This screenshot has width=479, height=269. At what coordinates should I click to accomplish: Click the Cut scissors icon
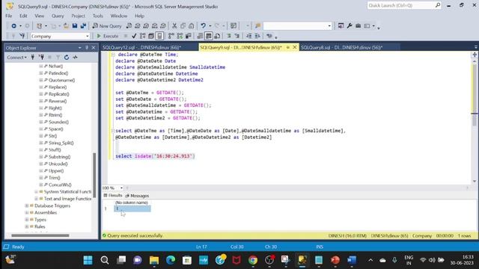[x=174, y=26]
